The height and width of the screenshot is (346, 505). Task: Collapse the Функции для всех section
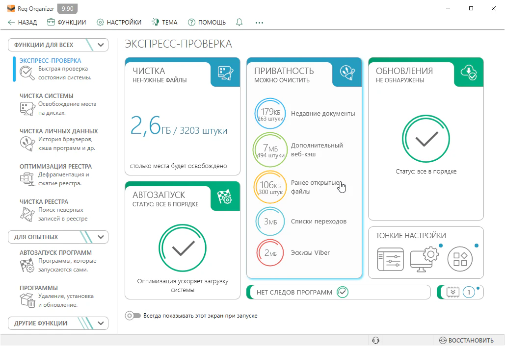101,45
